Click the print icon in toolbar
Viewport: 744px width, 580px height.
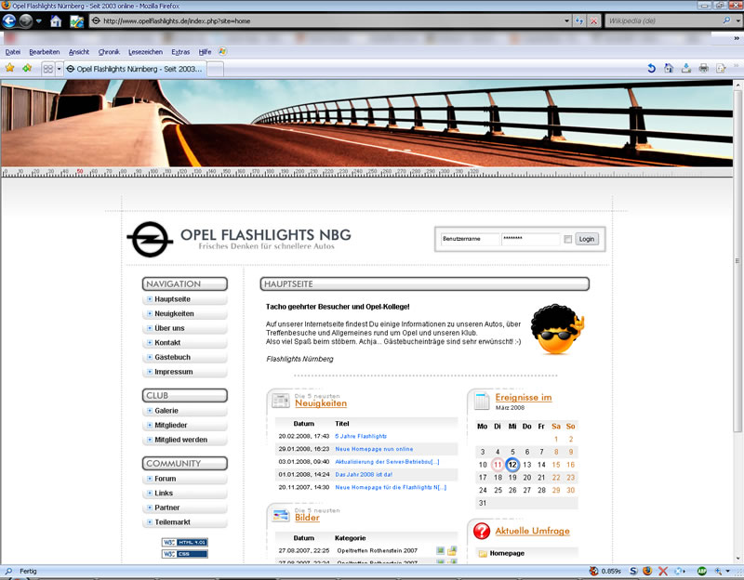click(x=703, y=68)
